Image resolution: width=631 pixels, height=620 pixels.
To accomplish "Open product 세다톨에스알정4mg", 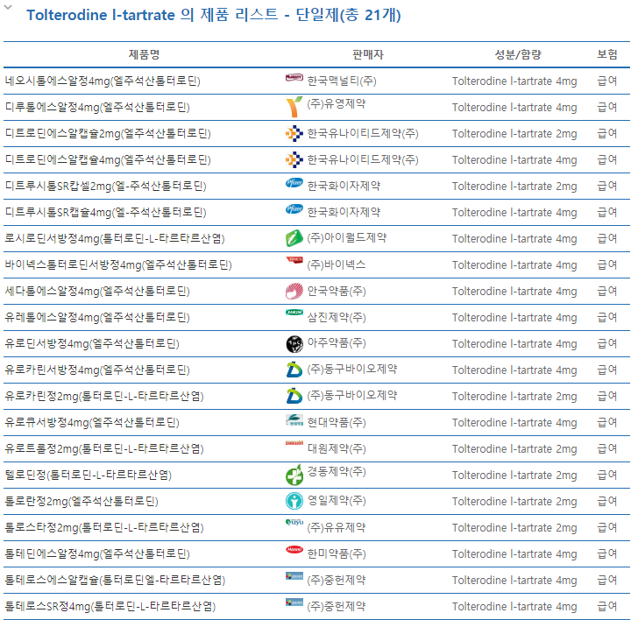I will coord(97,291).
